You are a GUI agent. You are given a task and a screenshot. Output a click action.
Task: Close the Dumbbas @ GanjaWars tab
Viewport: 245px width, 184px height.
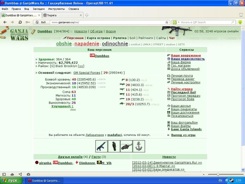pos(39,15)
